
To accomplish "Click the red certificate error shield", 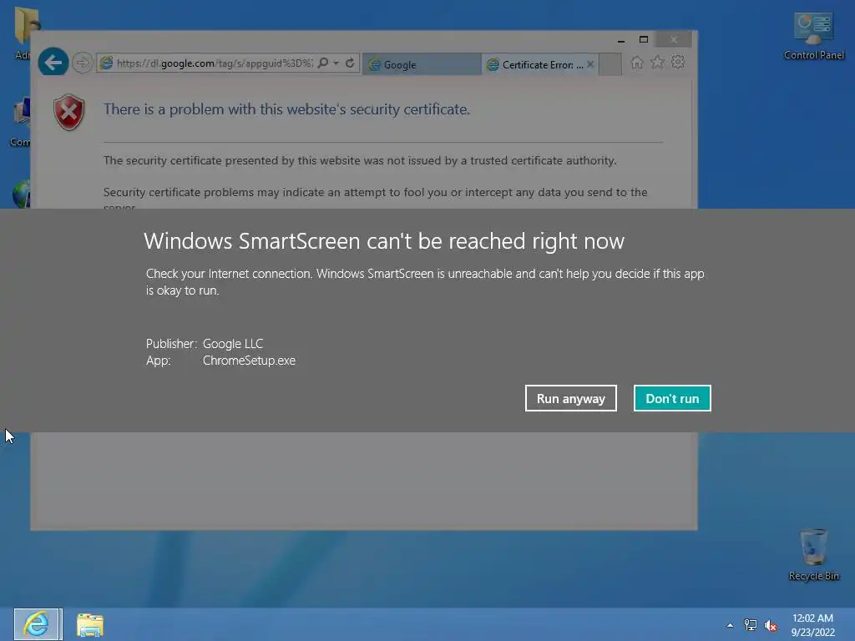I will coord(68,113).
